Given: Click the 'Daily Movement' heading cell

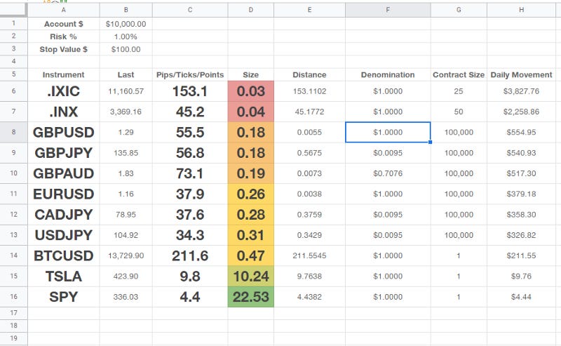Looking at the screenshot, I should point(521,75).
